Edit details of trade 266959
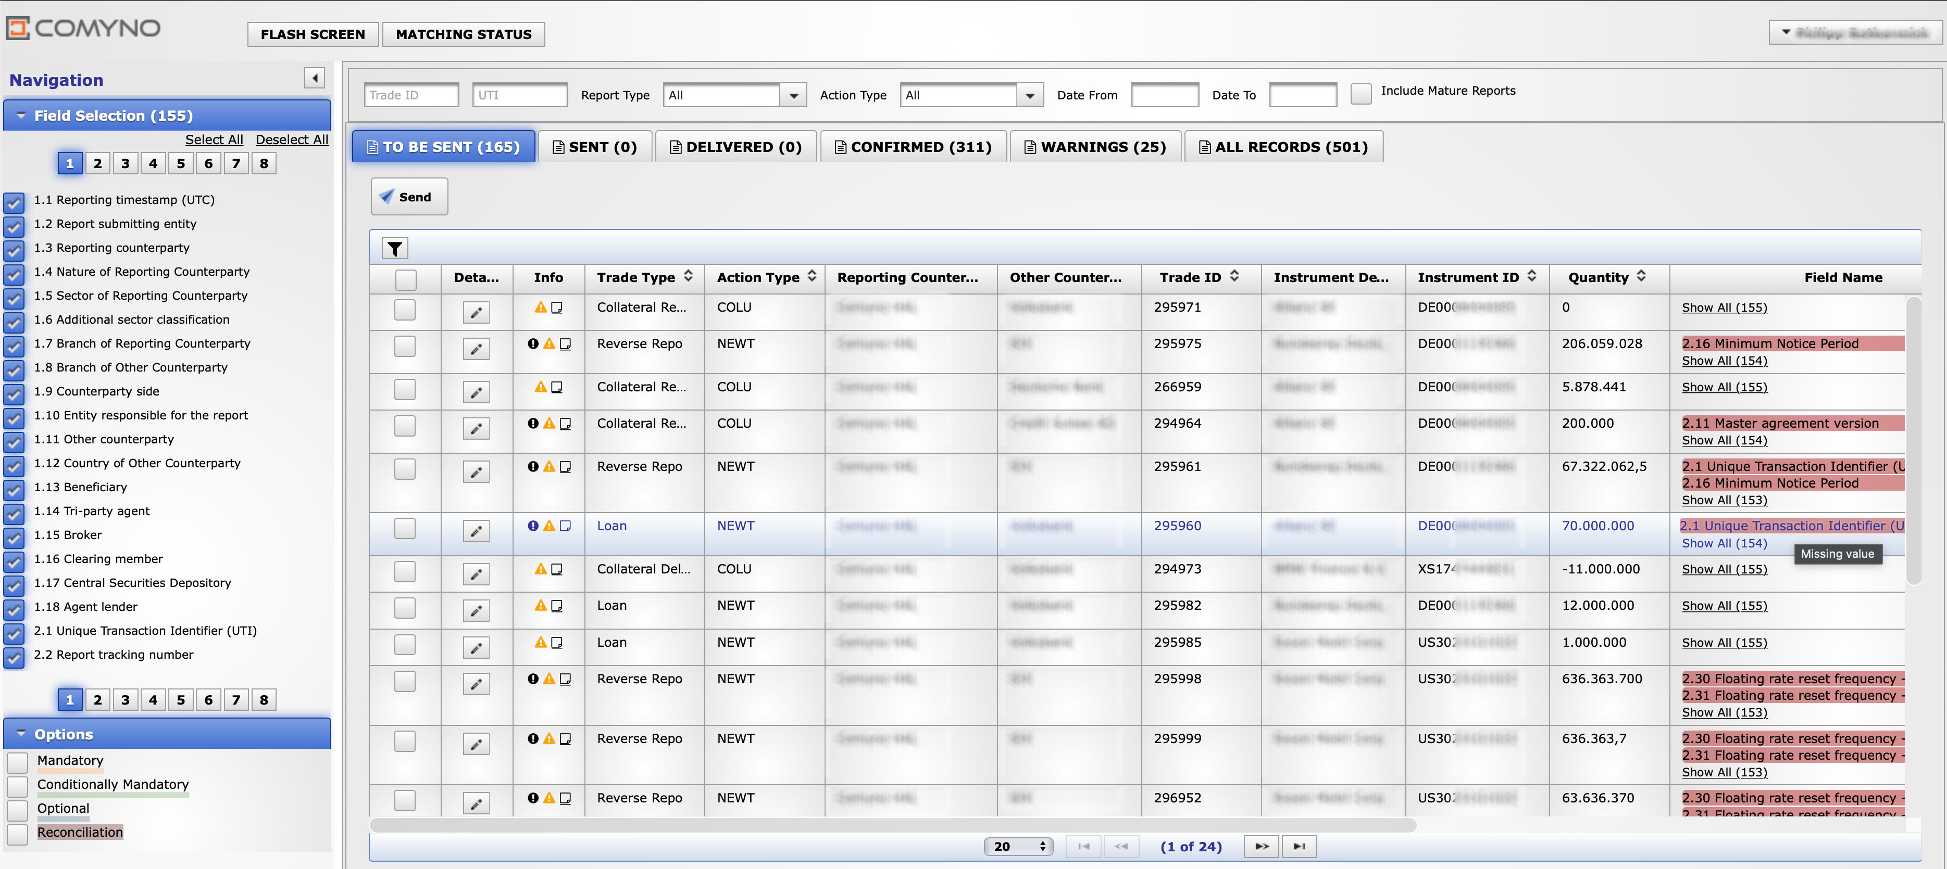 [x=476, y=392]
